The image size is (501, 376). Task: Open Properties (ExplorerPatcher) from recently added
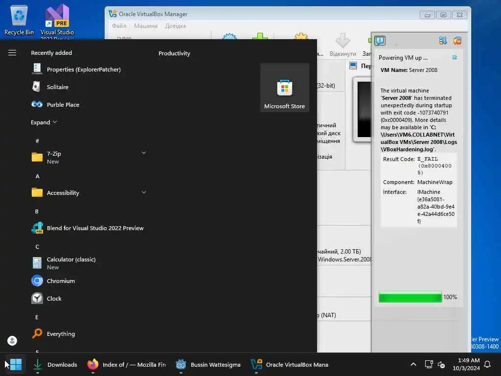[x=77, y=70]
